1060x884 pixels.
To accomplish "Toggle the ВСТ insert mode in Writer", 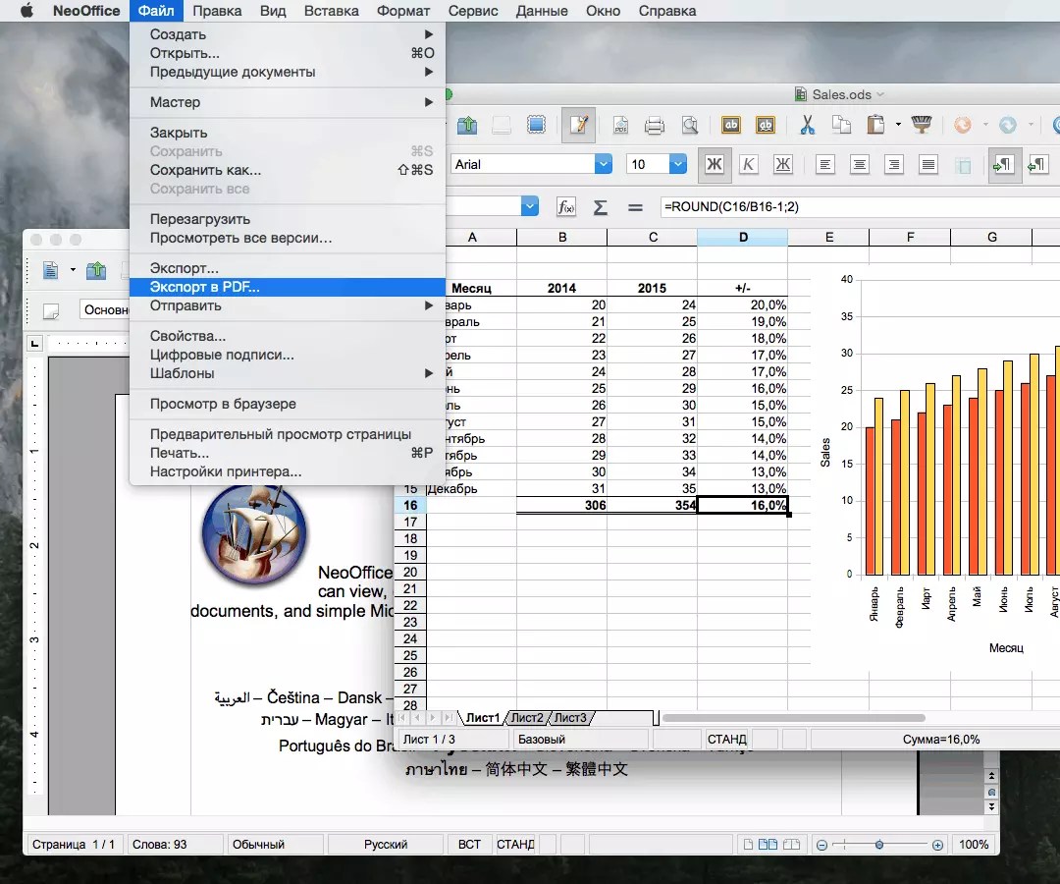I will tap(469, 844).
